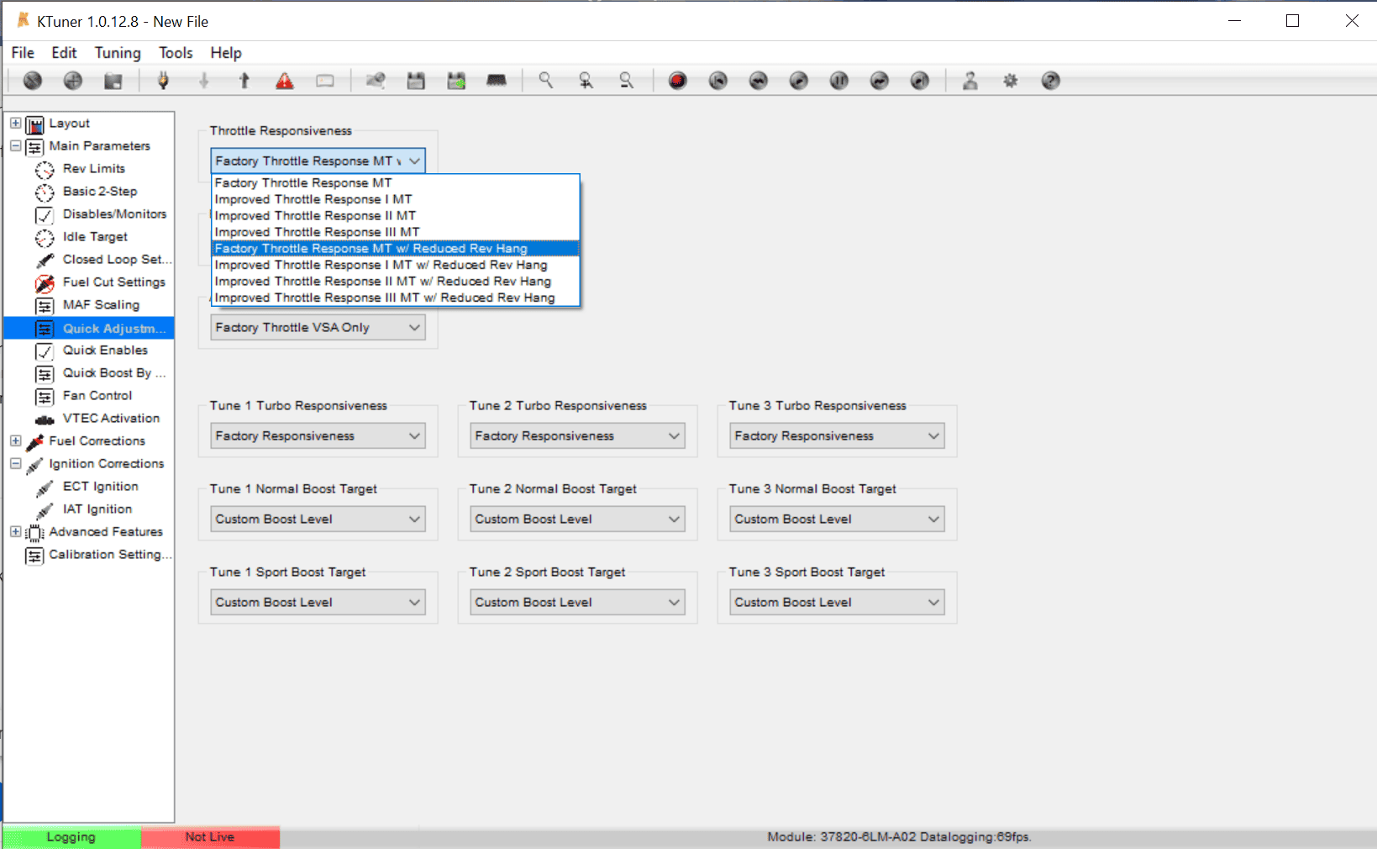Viewport: 1377px width, 849px height.
Task: Expand the Fuel Corrections tree node
Action: click(x=16, y=440)
